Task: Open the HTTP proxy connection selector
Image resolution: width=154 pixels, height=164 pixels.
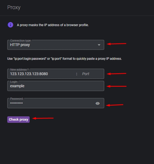Action: (56, 45)
